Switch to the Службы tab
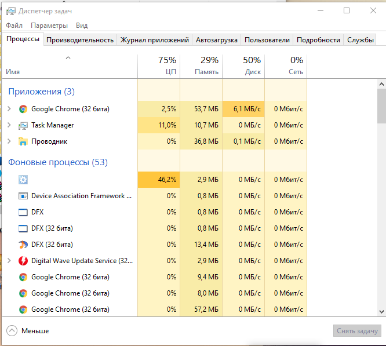The image size is (386, 346). 360,40
